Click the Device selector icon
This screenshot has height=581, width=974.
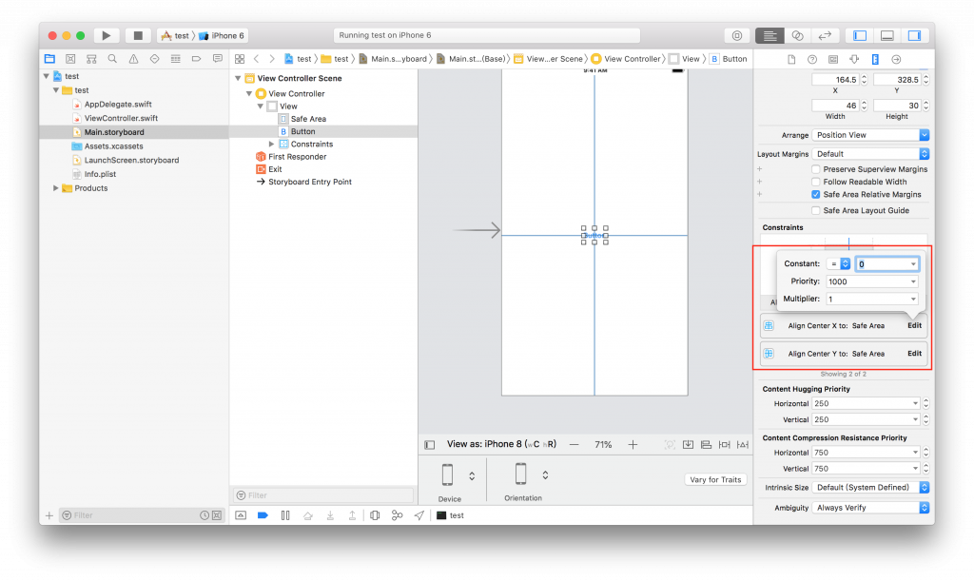click(x=447, y=474)
